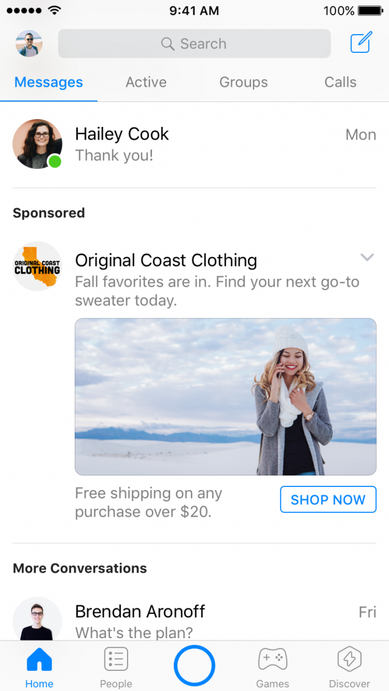This screenshot has height=691, width=389.
Task: Tap the compose new message icon
Action: pyautogui.click(x=360, y=43)
